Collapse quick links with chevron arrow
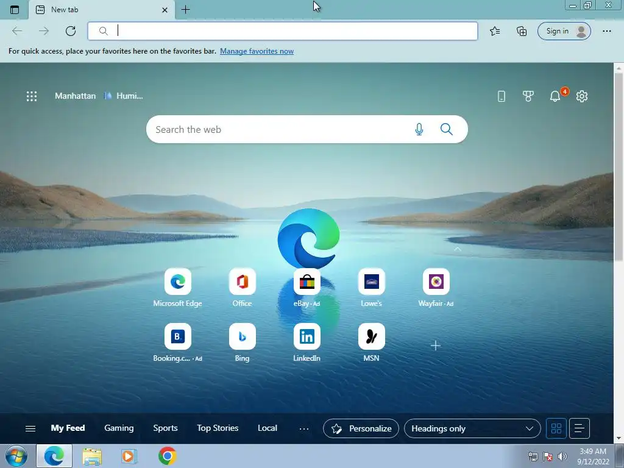The width and height of the screenshot is (624, 468). click(x=458, y=249)
